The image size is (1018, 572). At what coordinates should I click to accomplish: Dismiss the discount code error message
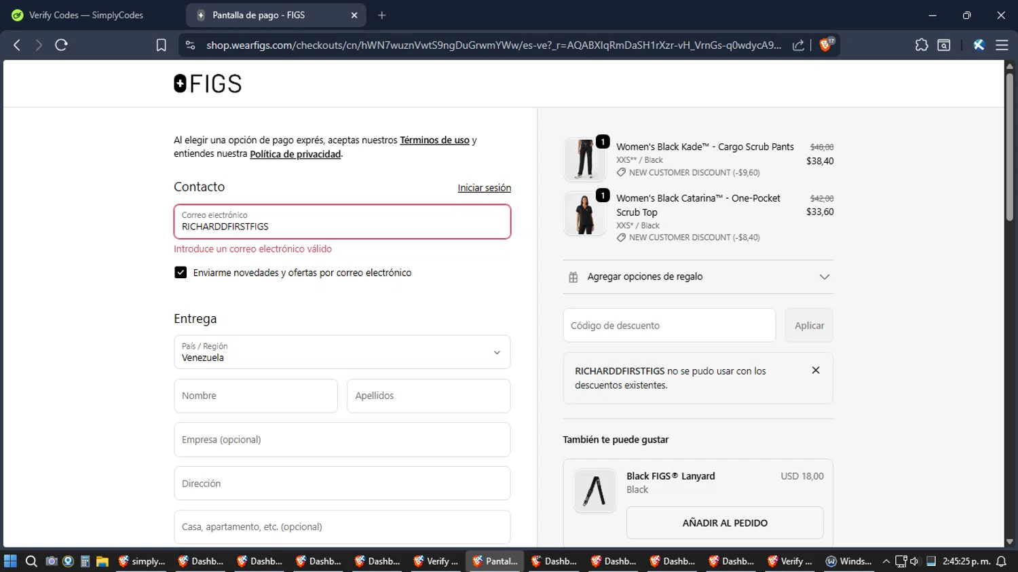[816, 370]
